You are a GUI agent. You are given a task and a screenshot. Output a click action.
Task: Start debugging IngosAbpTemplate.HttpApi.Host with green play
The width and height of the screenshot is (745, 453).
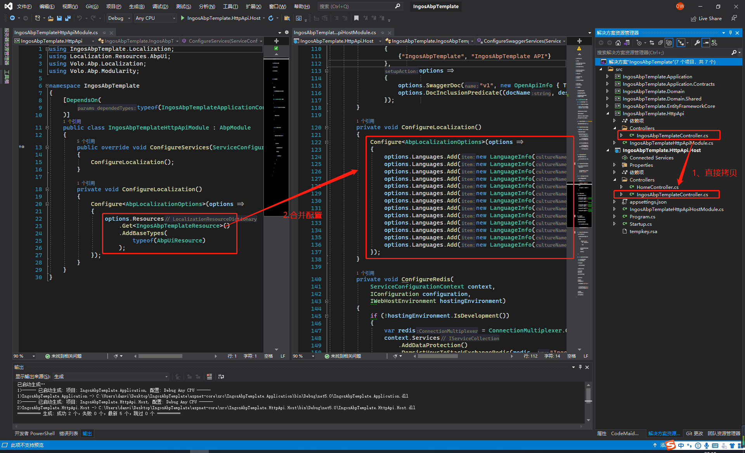coord(182,18)
